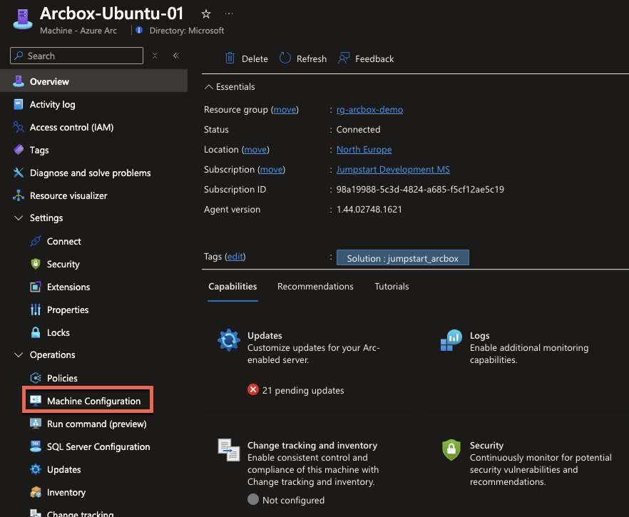Open the Extensions menu item
This screenshot has height=517, width=629.
coord(68,287)
